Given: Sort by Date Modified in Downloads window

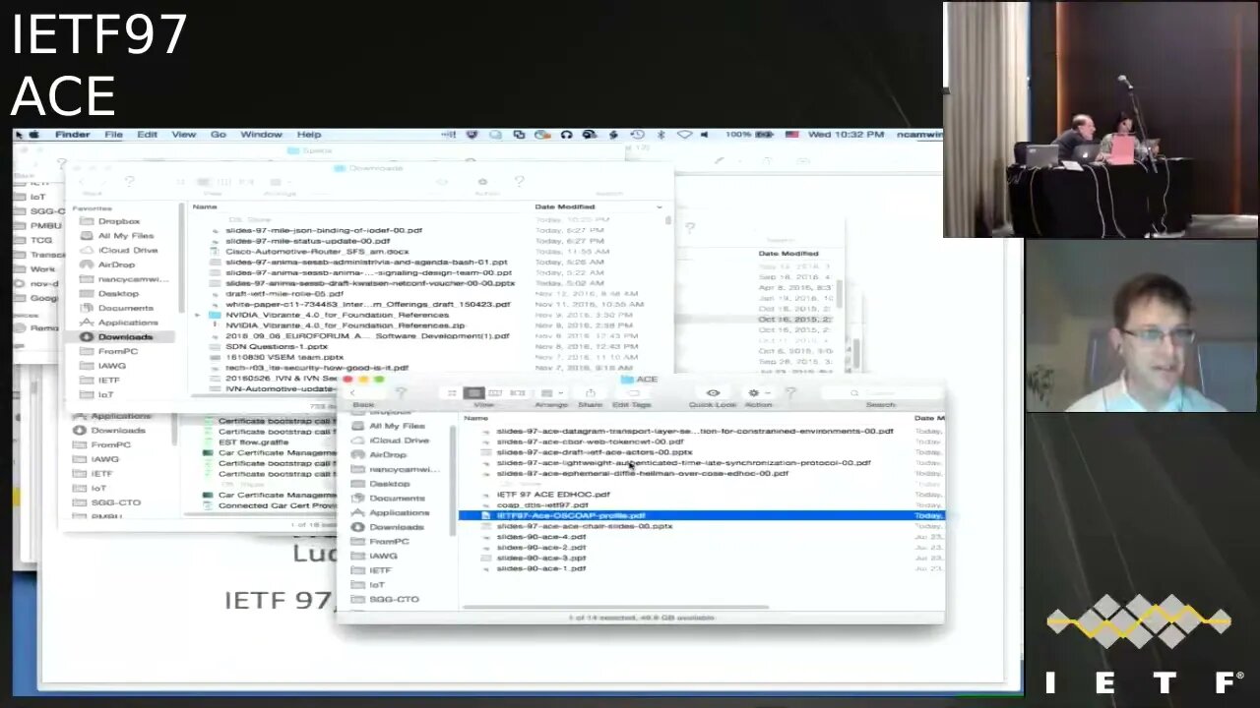Looking at the screenshot, I should click(x=565, y=206).
